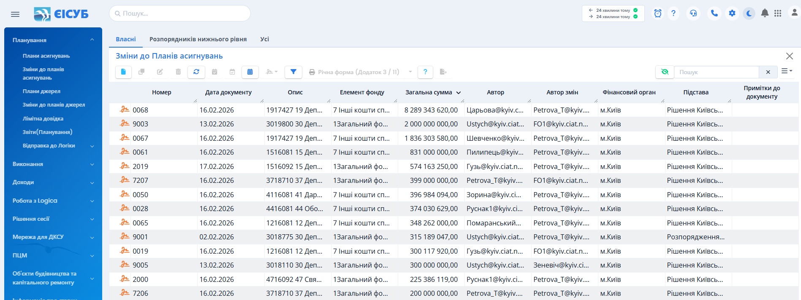Open the list view options menu
This screenshot has height=300, width=801.
click(x=787, y=71)
